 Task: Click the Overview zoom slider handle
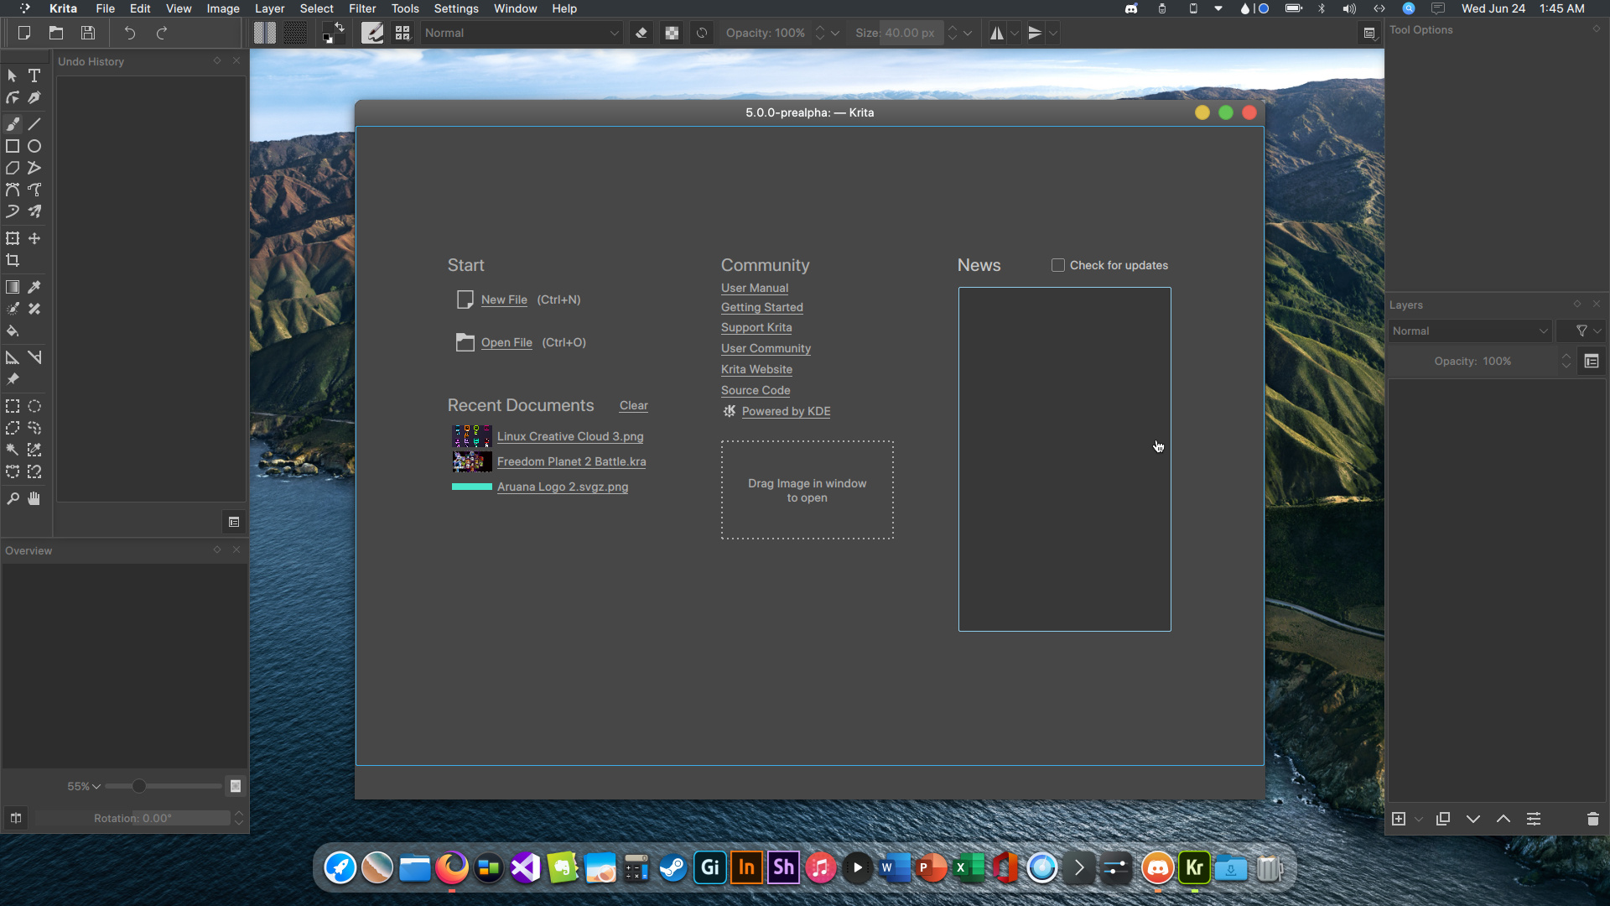139,786
